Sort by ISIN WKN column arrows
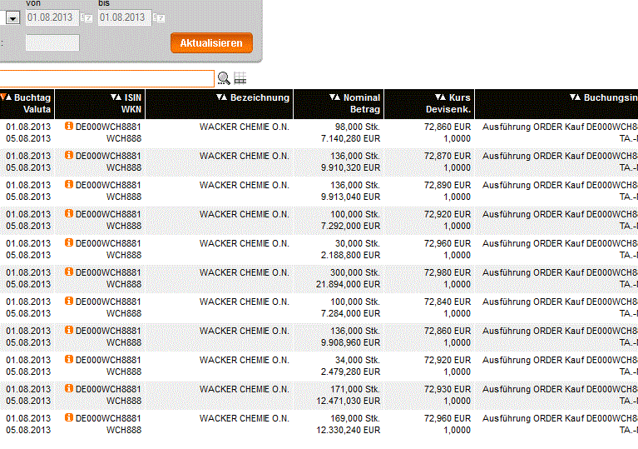Screen dimensions: 638x449 (116, 97)
